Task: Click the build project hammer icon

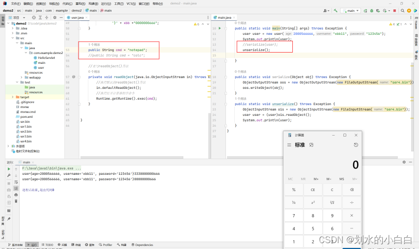Action: (x=335, y=11)
